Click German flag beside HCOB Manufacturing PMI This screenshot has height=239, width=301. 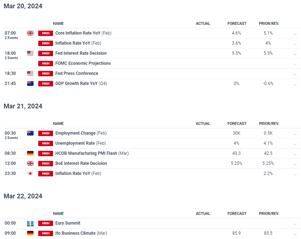[x=30, y=153]
